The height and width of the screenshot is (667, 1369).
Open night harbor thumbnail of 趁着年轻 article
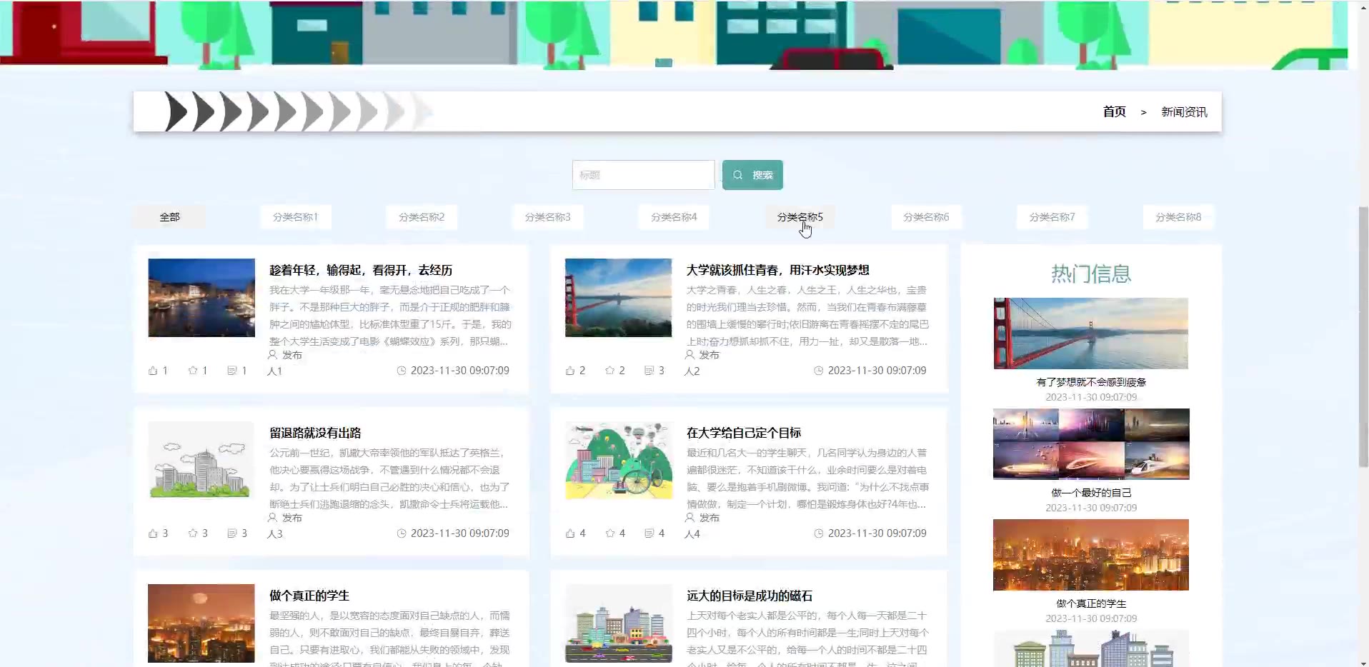pos(201,298)
